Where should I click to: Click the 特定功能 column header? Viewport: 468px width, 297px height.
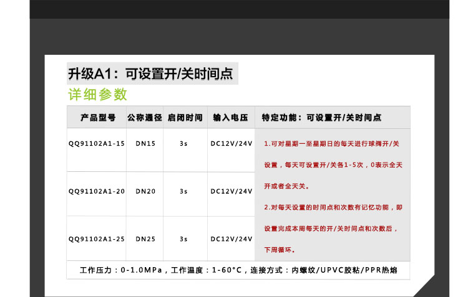coord(321,117)
